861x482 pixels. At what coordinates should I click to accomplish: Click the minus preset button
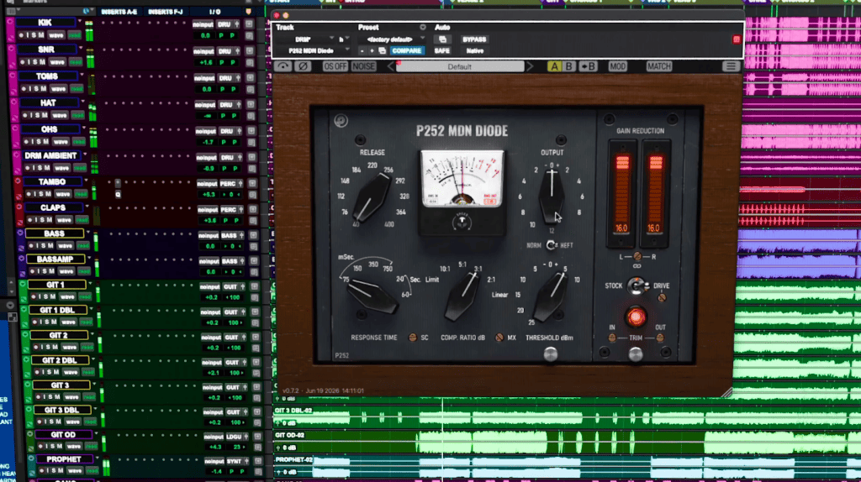point(362,50)
